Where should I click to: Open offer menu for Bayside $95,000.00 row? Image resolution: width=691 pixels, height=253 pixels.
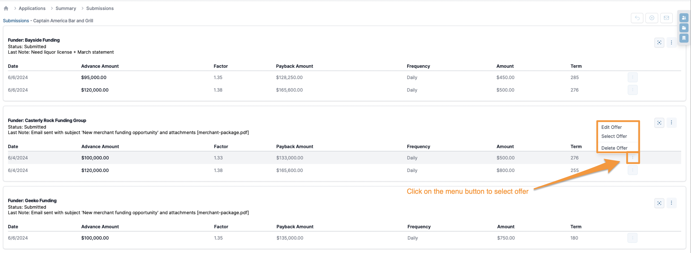click(632, 78)
